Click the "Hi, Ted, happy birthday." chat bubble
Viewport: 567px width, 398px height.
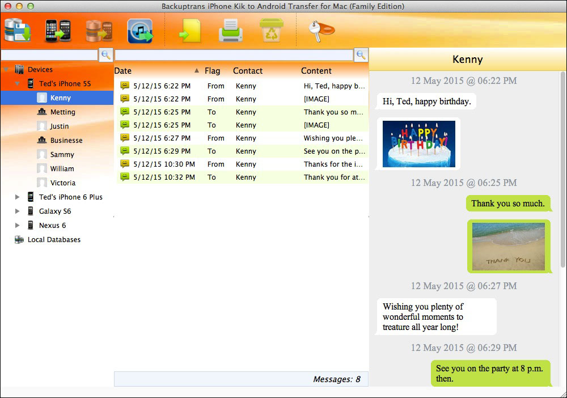427,101
